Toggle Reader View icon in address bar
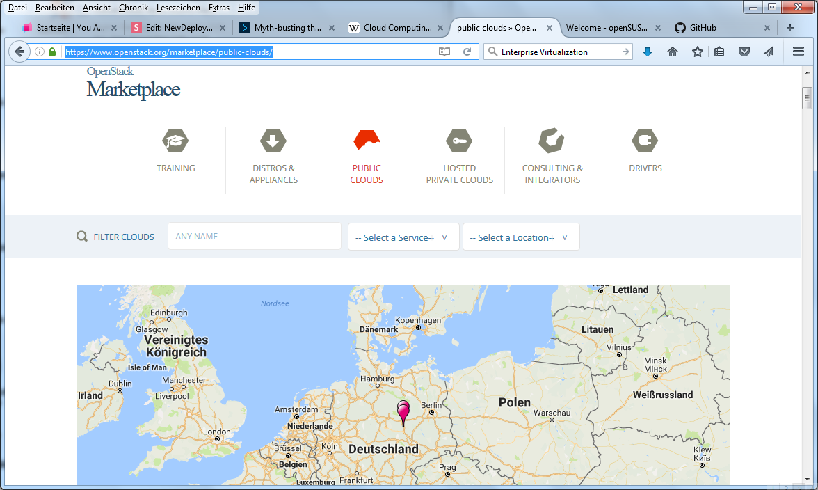Viewport: 818px width, 490px height. coord(444,52)
